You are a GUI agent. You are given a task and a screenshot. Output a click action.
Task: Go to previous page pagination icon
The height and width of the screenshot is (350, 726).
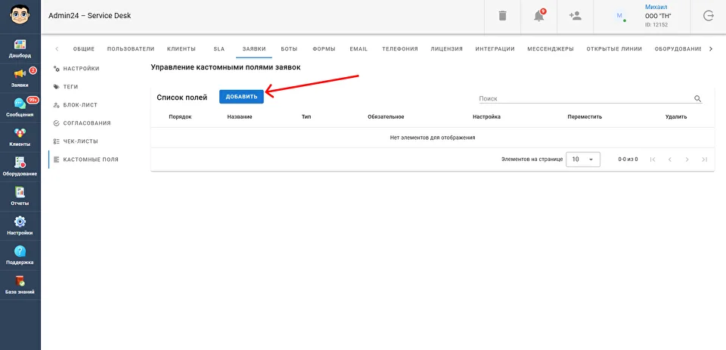coord(669,160)
